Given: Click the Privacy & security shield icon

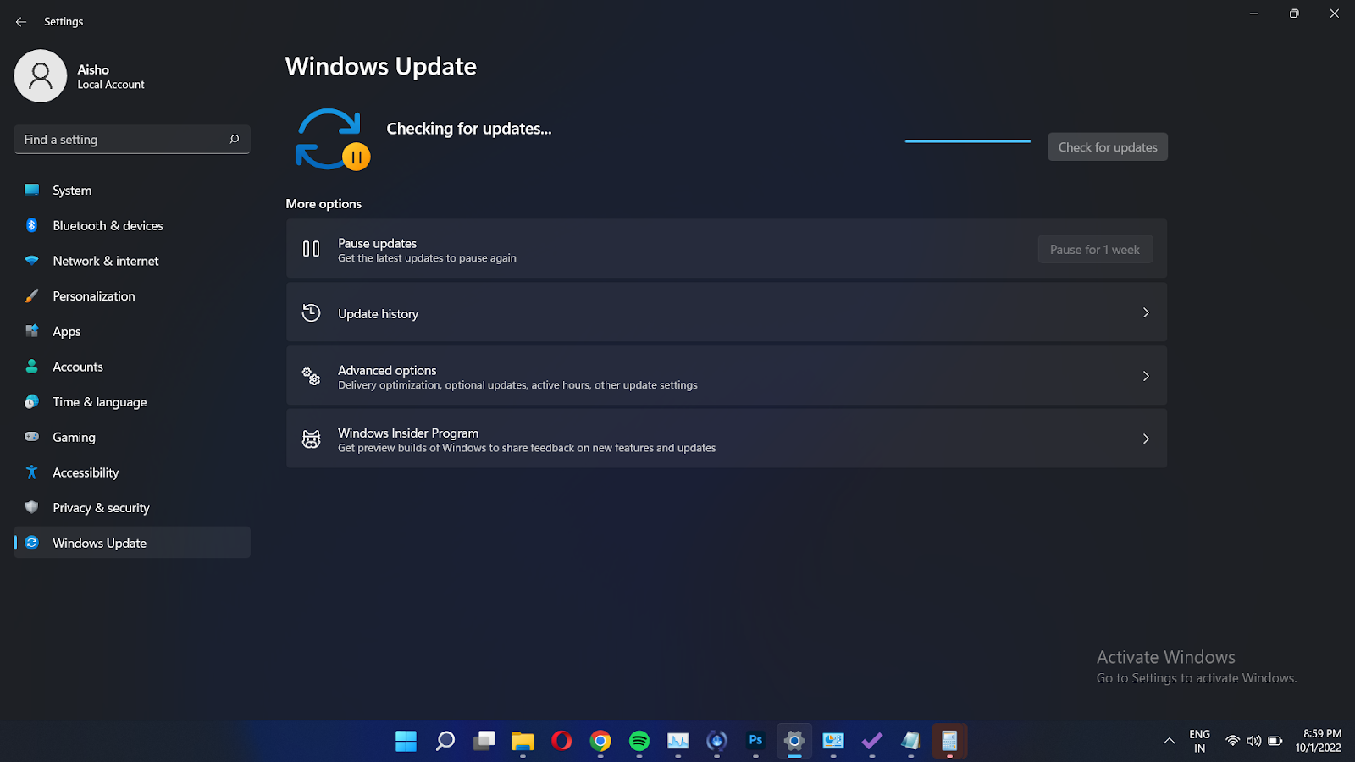Looking at the screenshot, I should 32,507.
